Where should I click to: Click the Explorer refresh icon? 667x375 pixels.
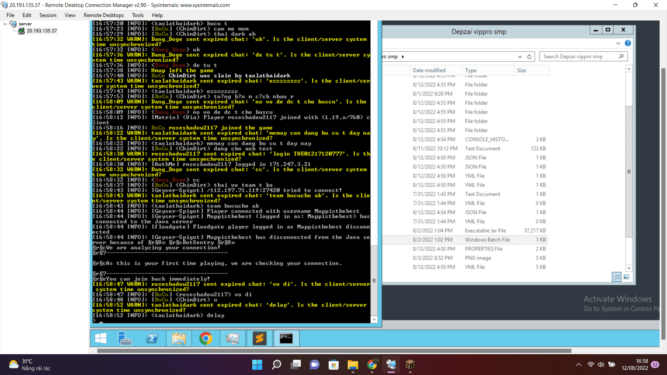(529, 57)
